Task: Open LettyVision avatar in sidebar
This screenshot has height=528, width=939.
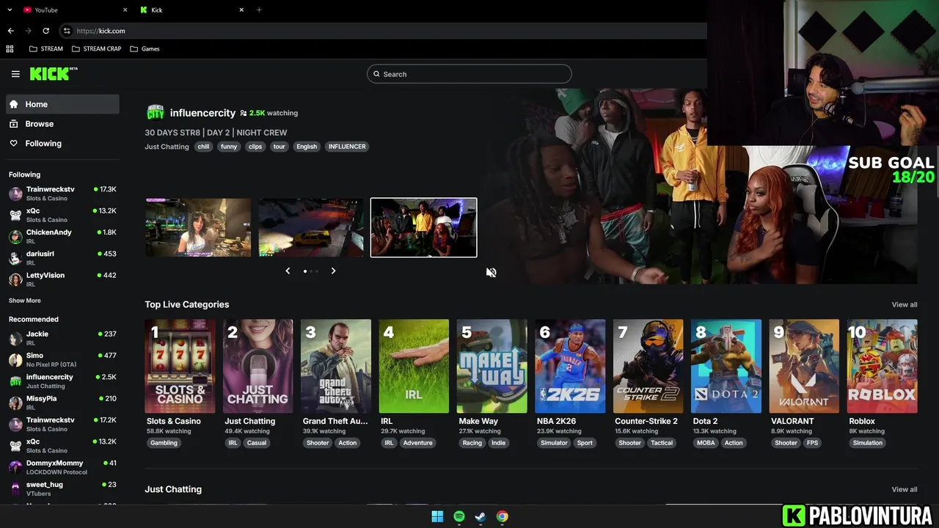Action: 15,279
